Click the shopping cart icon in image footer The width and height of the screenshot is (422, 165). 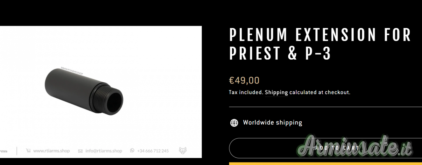[x=28, y=151]
